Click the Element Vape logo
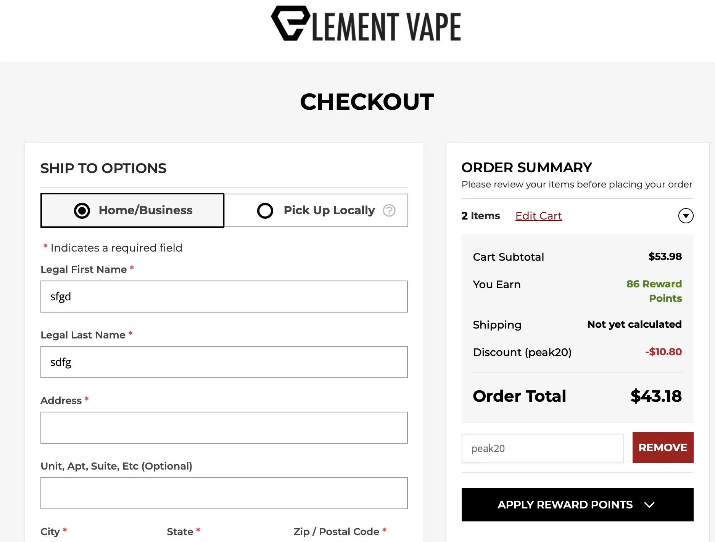 [366, 24]
